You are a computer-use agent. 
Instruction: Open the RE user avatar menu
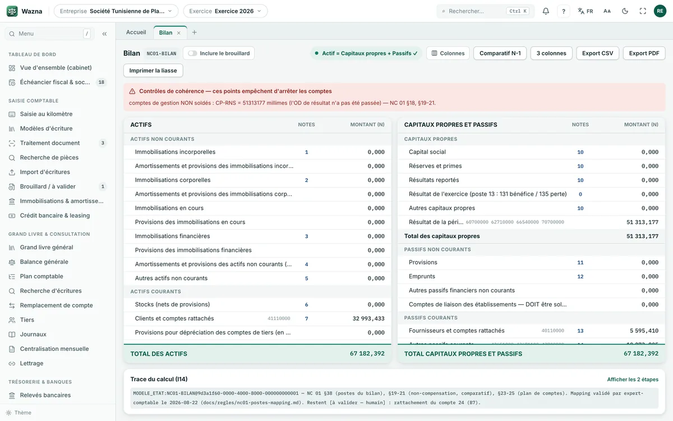660,11
